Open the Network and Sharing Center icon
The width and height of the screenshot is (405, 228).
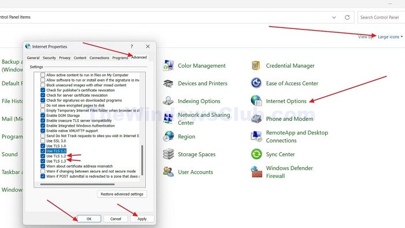coord(168,119)
